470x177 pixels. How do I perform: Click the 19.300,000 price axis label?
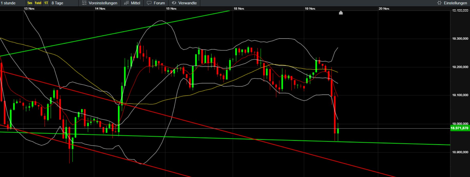(x=460, y=39)
